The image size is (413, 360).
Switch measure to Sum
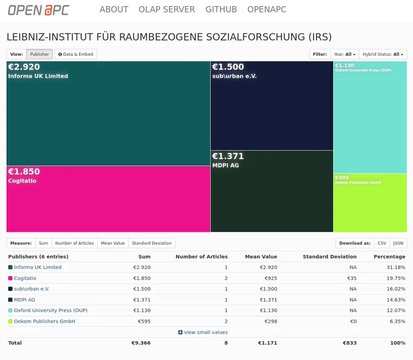click(44, 243)
